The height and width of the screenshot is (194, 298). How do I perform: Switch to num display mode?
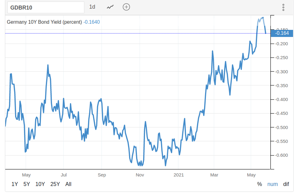(x=272, y=184)
